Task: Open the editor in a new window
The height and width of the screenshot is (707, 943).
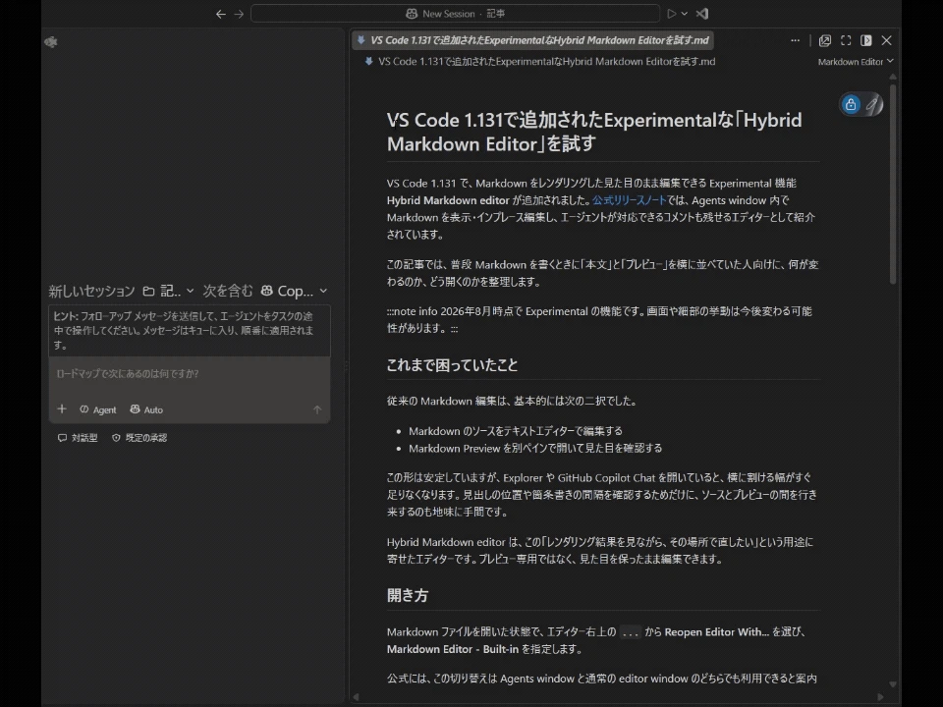Action: pyautogui.click(x=825, y=40)
